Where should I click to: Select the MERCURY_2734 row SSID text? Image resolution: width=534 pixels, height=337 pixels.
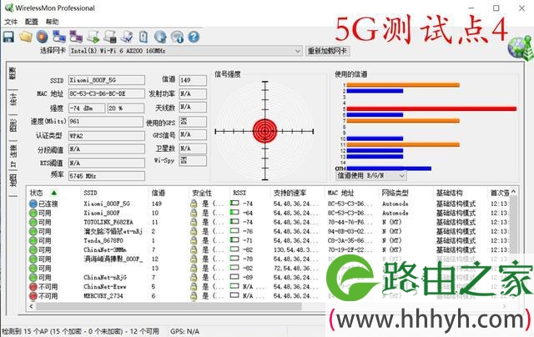coord(103,296)
